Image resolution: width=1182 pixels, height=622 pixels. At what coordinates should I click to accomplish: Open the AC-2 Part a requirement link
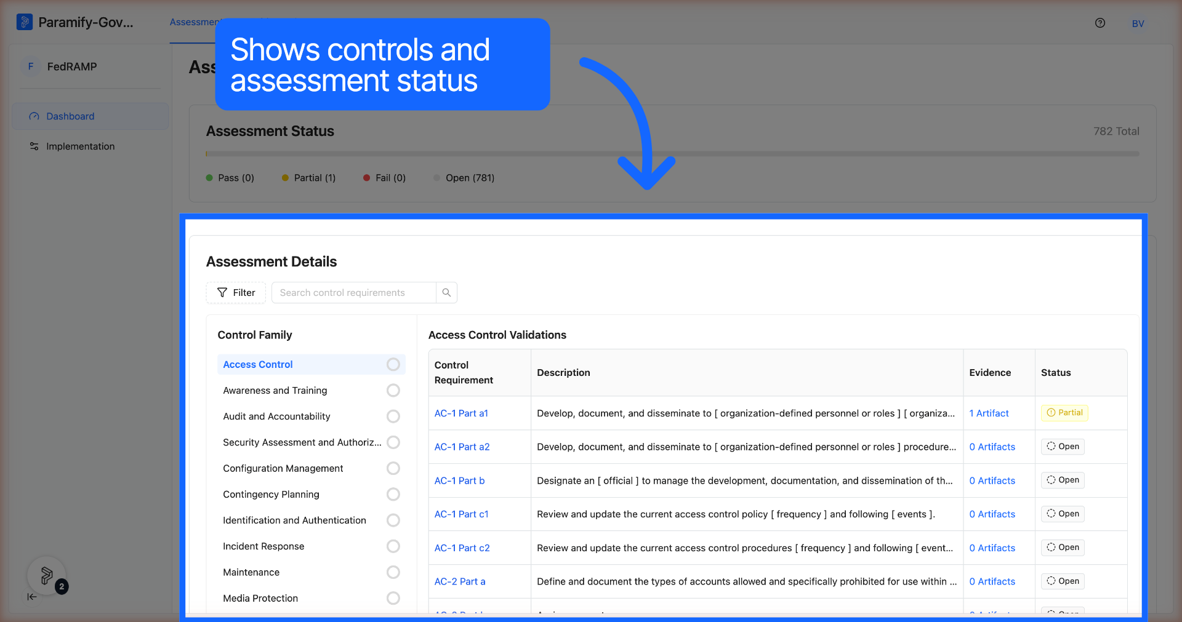pos(460,581)
